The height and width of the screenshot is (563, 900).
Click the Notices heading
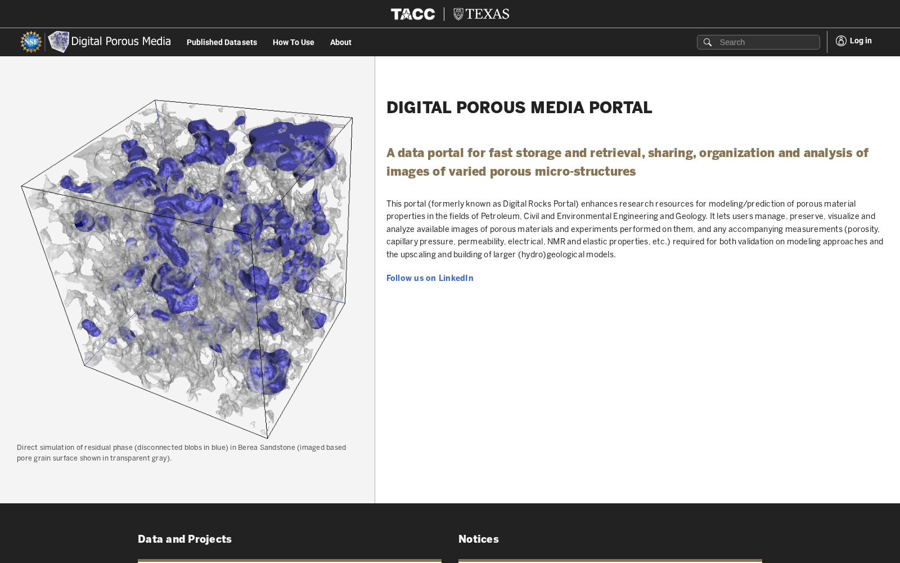[479, 539]
